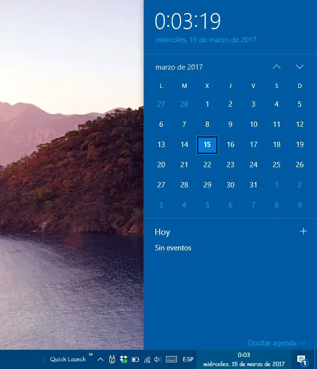Select day 26 in calendar

pos(300,165)
